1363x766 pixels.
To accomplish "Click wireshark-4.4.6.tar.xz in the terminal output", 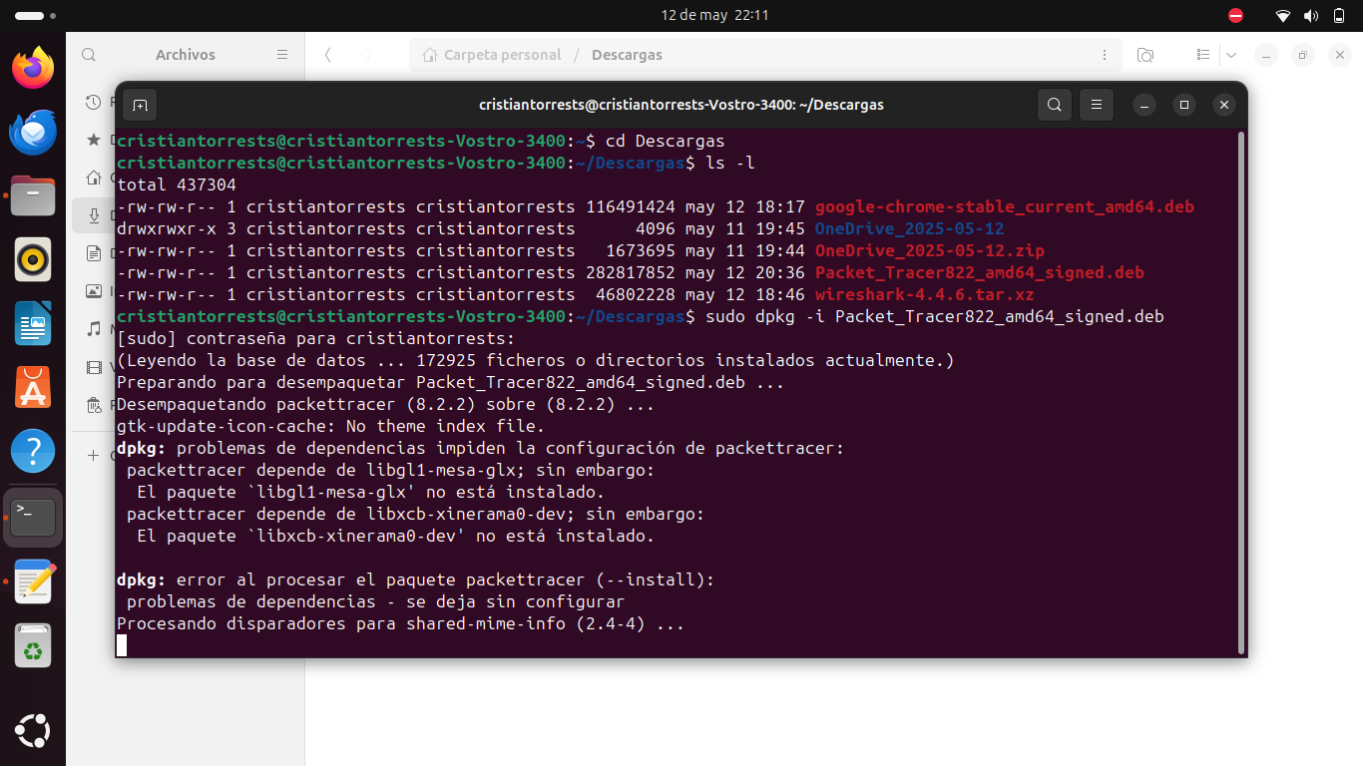I will click(x=924, y=295).
